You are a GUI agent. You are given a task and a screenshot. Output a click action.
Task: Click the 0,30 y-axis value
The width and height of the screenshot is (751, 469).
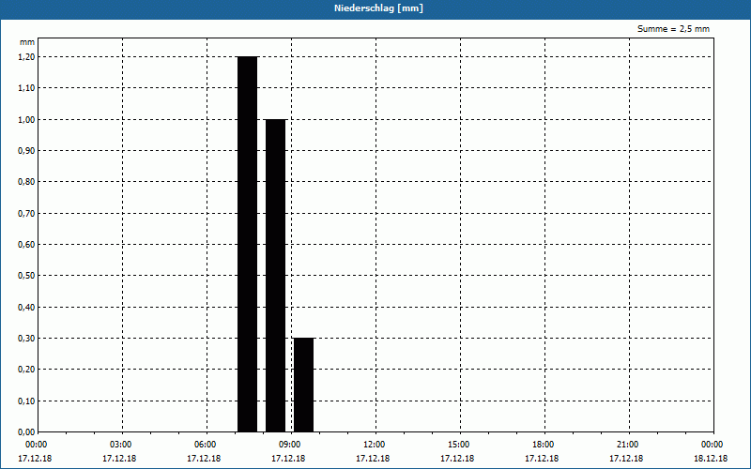pos(26,338)
